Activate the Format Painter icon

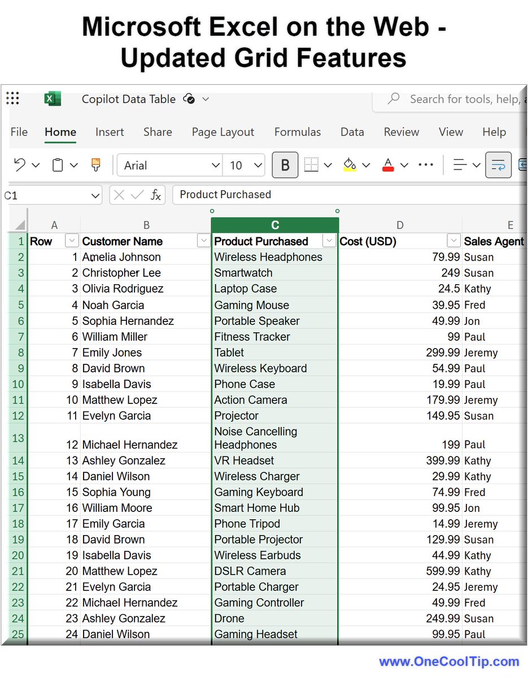pos(95,165)
